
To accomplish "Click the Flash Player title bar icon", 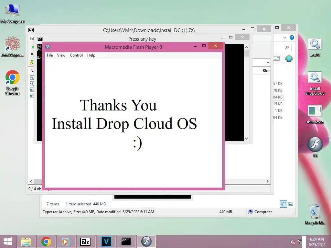I will point(48,47).
